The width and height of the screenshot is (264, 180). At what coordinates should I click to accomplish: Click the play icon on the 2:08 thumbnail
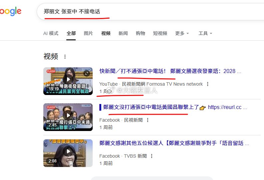[68, 151]
